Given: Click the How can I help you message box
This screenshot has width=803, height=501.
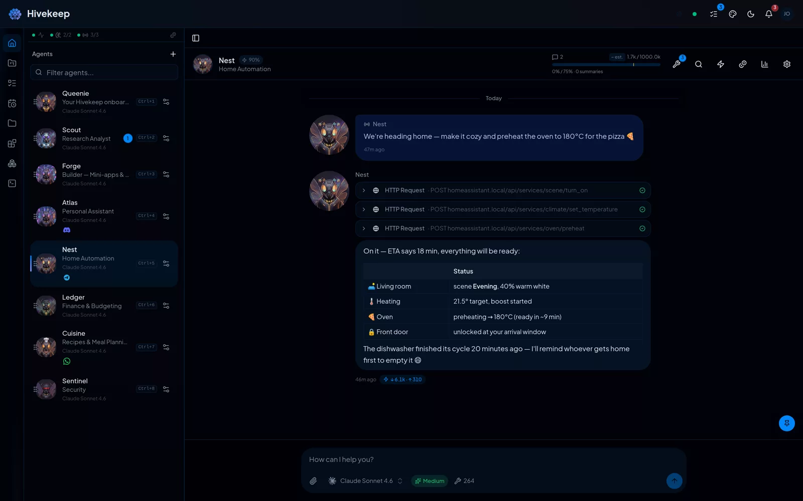Looking at the screenshot, I should click(494, 459).
